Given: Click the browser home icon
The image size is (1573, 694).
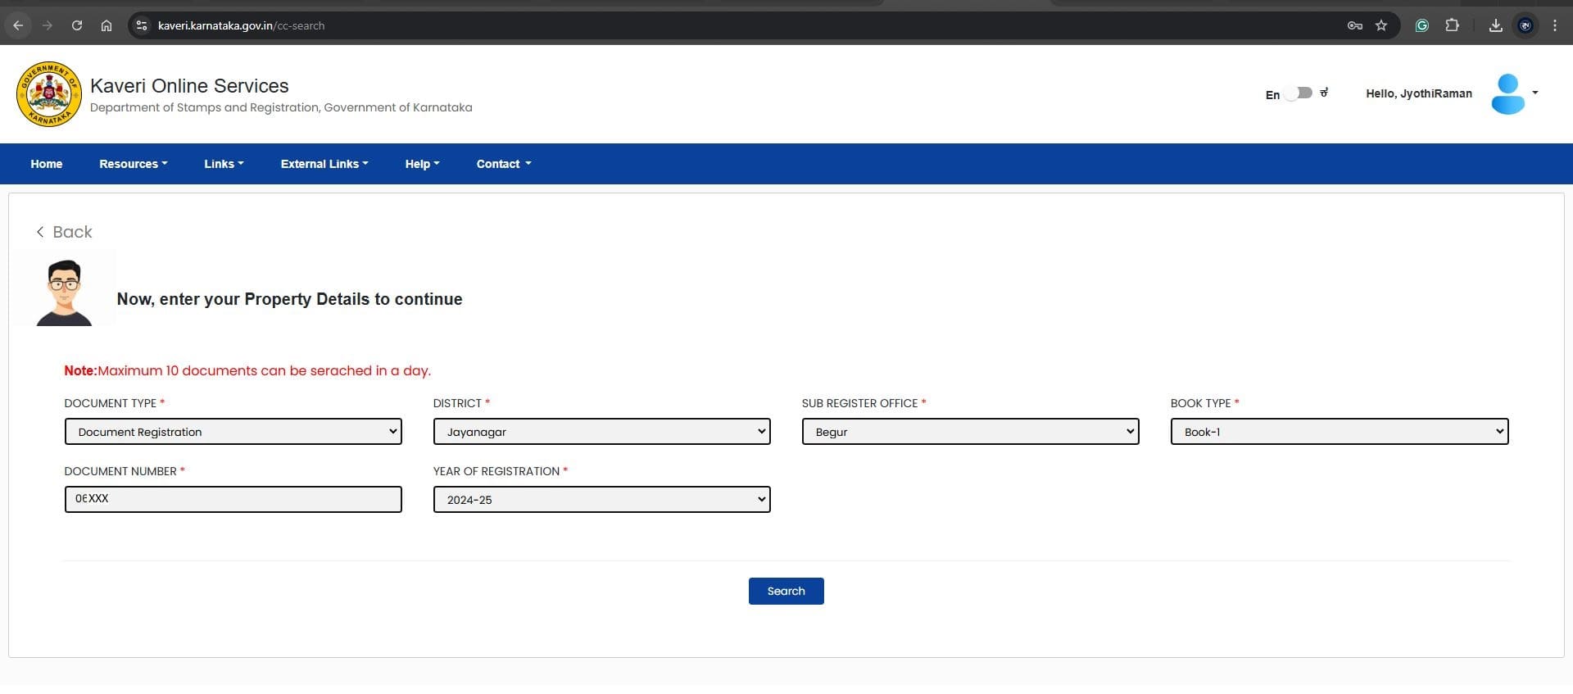Looking at the screenshot, I should coord(107,25).
